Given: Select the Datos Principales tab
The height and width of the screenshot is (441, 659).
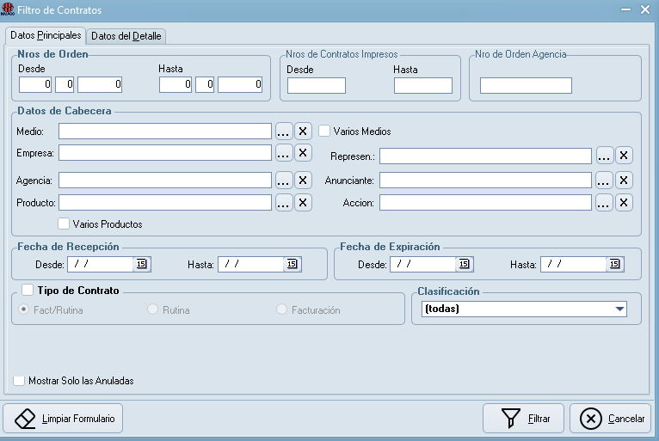Looking at the screenshot, I should (46, 35).
